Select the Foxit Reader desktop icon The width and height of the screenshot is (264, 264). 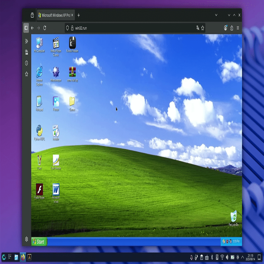click(x=56, y=162)
